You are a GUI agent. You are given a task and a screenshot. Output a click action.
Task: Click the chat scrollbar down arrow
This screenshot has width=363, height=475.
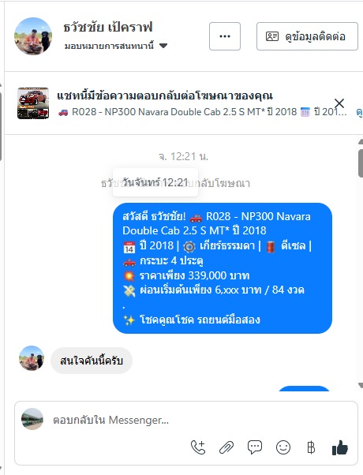tap(361, 385)
